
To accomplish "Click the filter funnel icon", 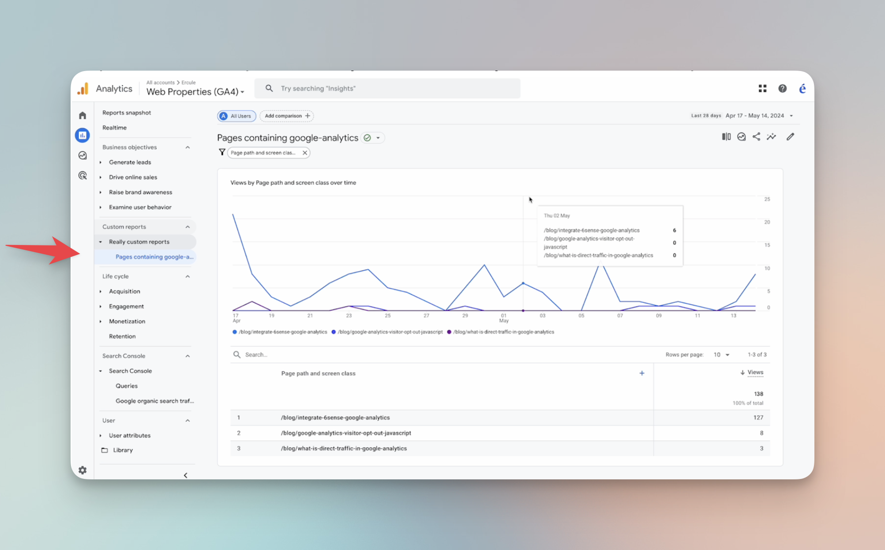I will pos(222,152).
